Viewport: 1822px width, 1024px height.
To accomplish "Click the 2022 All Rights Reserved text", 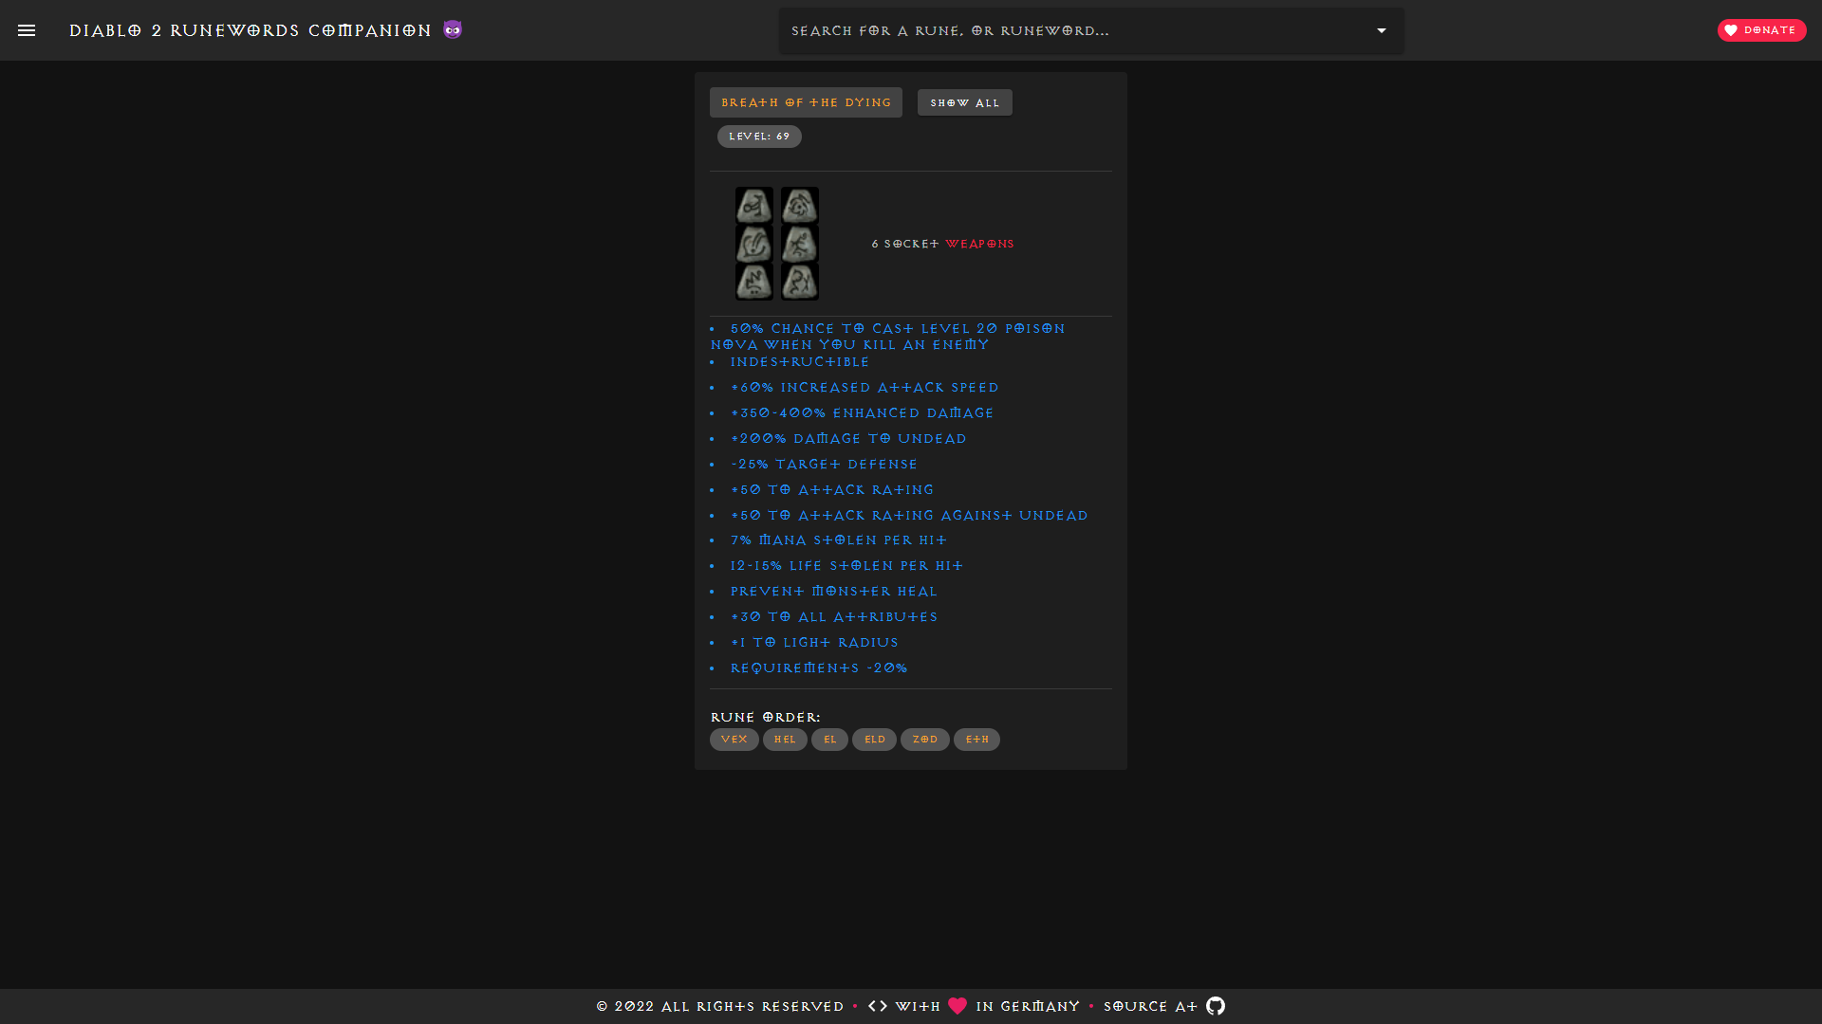I will click(720, 1006).
